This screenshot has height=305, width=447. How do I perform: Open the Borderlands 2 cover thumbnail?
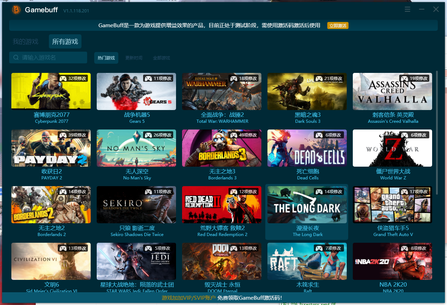pos(51,205)
